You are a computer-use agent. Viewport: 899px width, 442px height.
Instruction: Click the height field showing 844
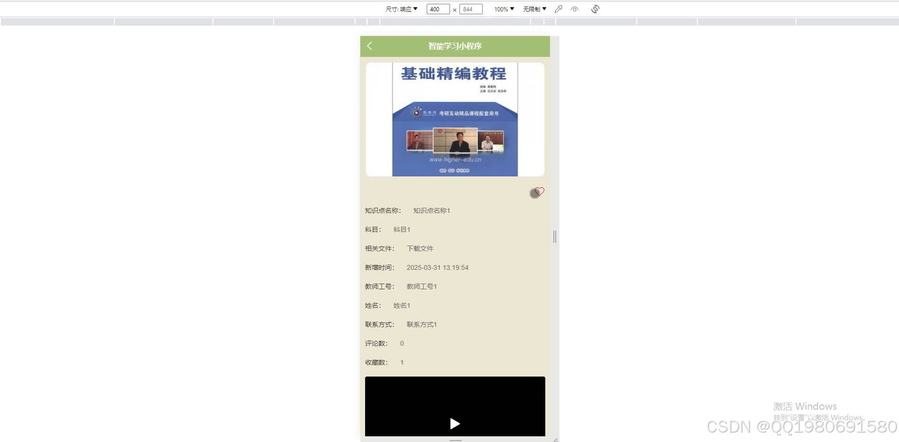pos(471,9)
